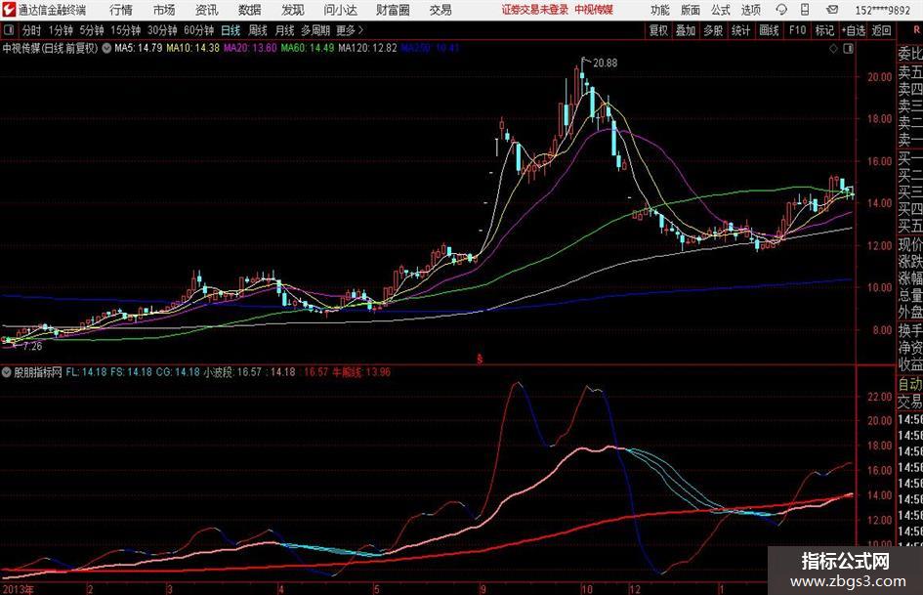
Task: Open the customer service headset icon
Action: (781, 10)
